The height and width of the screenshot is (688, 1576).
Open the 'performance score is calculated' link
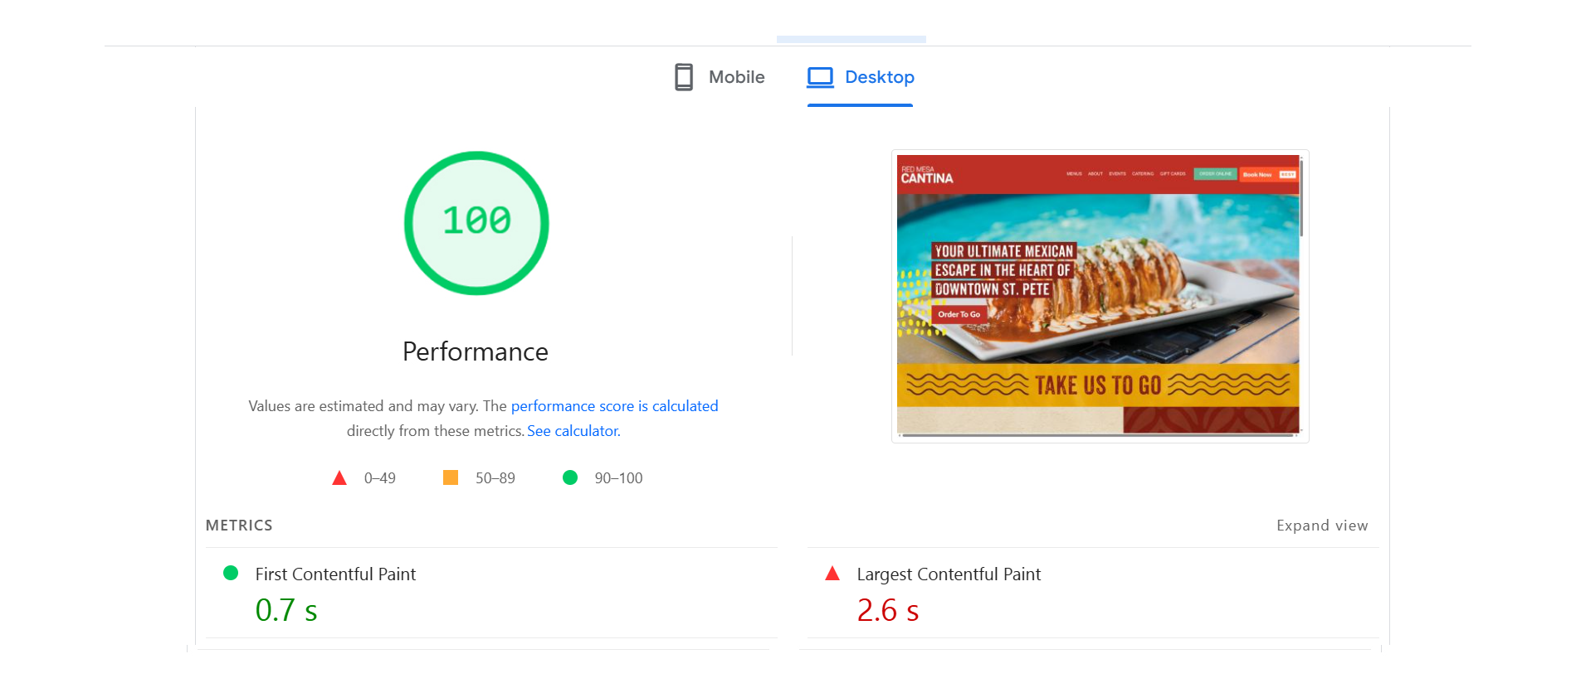[614, 406]
